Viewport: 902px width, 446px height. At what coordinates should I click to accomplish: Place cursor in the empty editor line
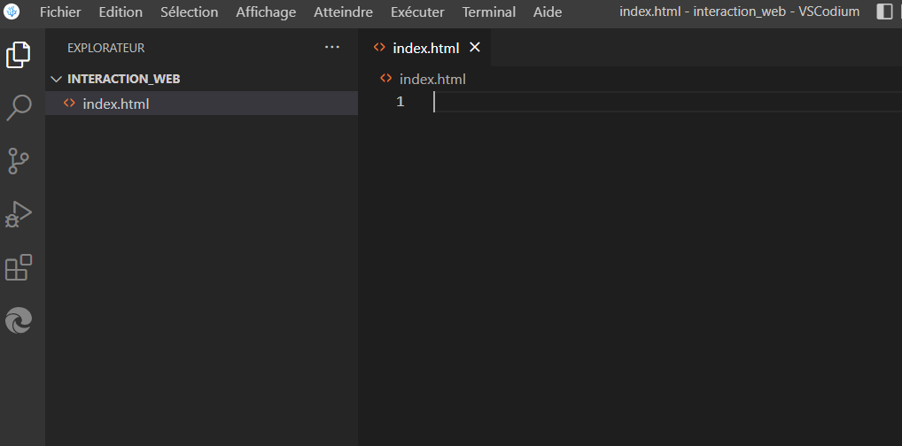(620, 102)
